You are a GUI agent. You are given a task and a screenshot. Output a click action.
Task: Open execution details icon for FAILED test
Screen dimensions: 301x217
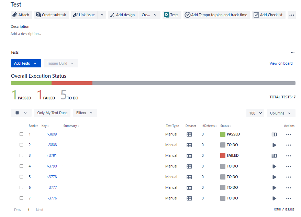[x=274, y=156]
